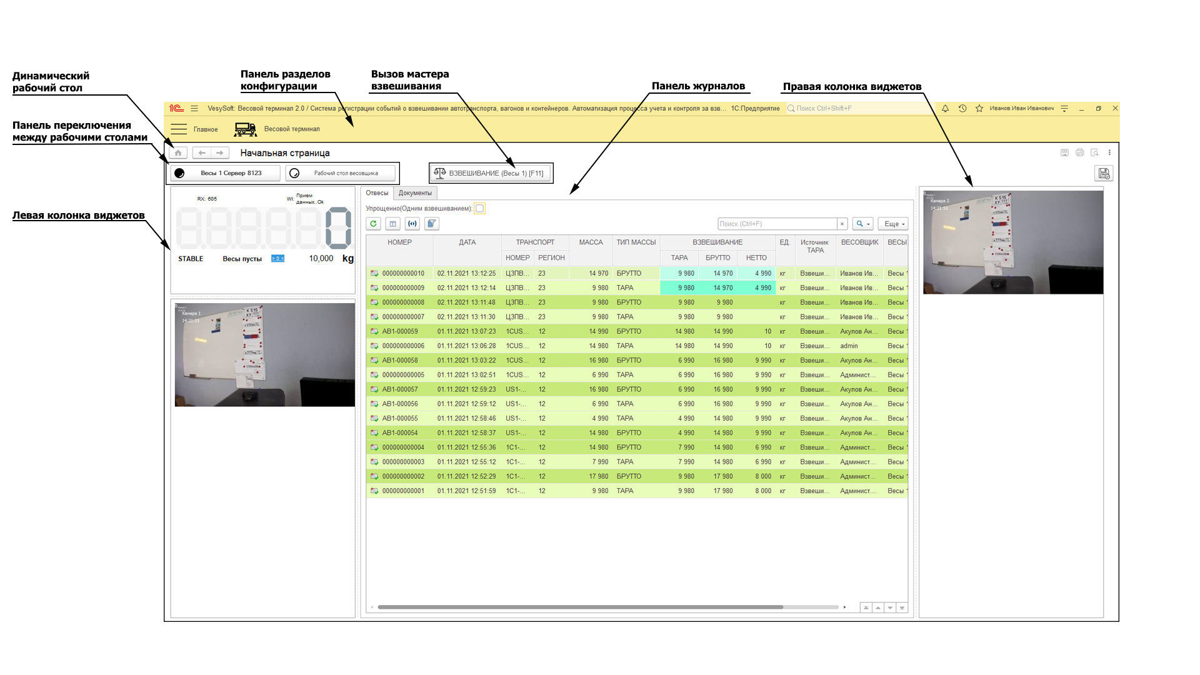Open the main hamburger menu Главное
This screenshot has width=1200, height=675.
[179, 129]
